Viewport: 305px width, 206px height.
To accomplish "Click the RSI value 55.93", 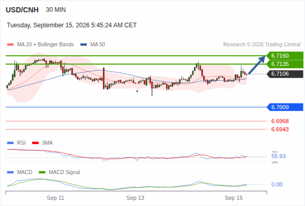I will [278, 156].
